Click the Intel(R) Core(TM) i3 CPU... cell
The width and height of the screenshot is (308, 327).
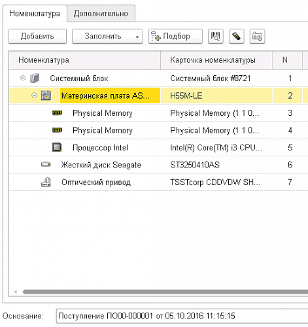tap(216, 148)
